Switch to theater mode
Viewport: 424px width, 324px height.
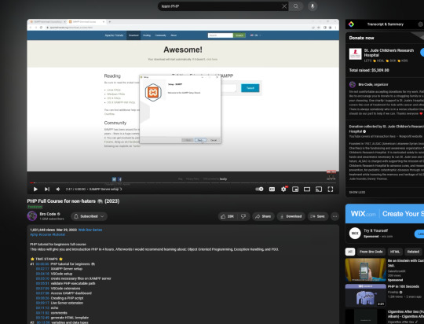[x=307, y=190]
